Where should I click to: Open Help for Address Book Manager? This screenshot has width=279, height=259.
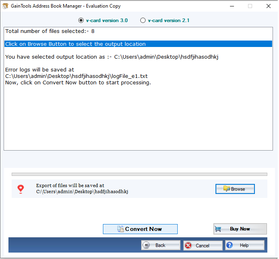pyautogui.click(x=245, y=245)
